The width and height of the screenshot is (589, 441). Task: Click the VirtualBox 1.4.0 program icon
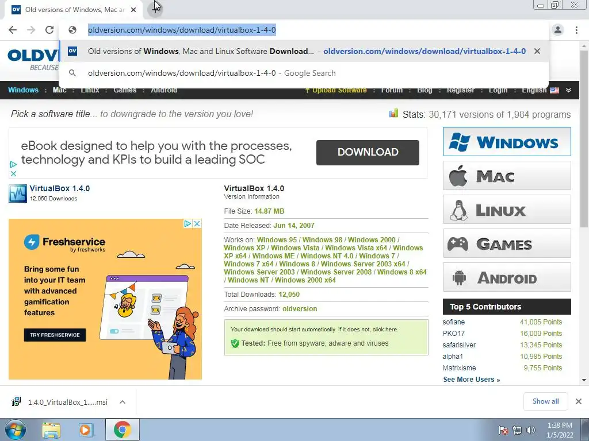[x=18, y=194]
